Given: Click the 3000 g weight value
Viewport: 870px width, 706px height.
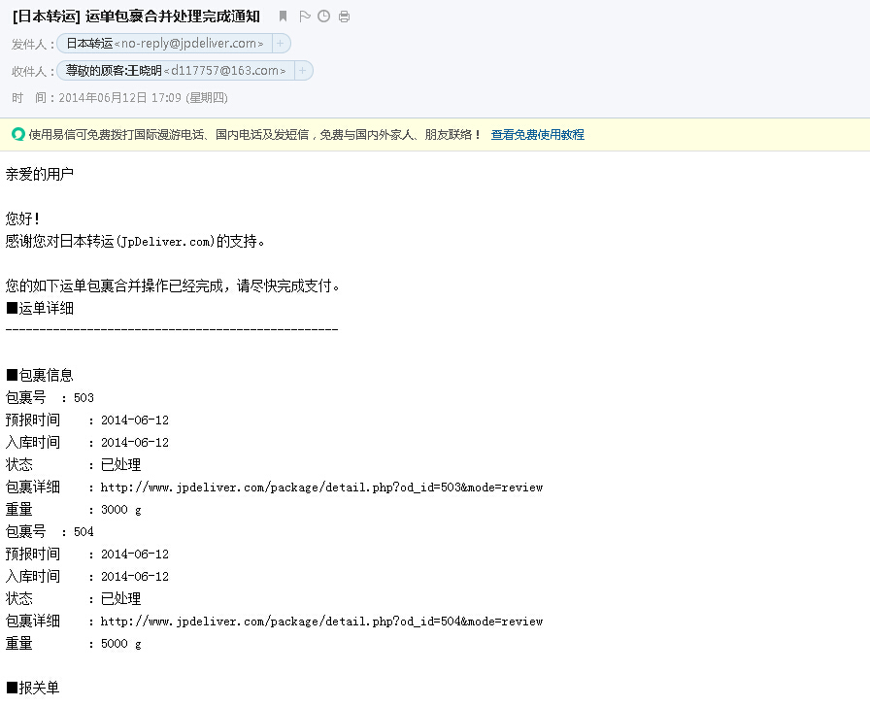Looking at the screenshot, I should point(120,510).
